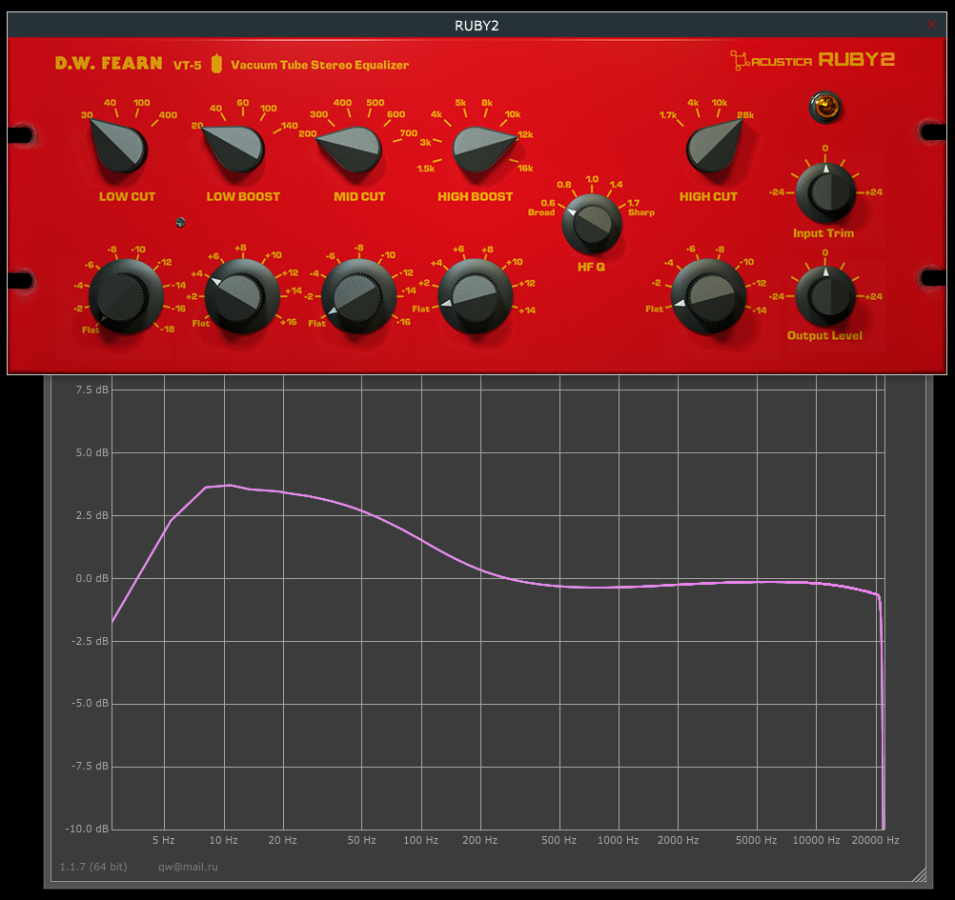Click the "D.W. FEARN" brand text

click(x=109, y=63)
